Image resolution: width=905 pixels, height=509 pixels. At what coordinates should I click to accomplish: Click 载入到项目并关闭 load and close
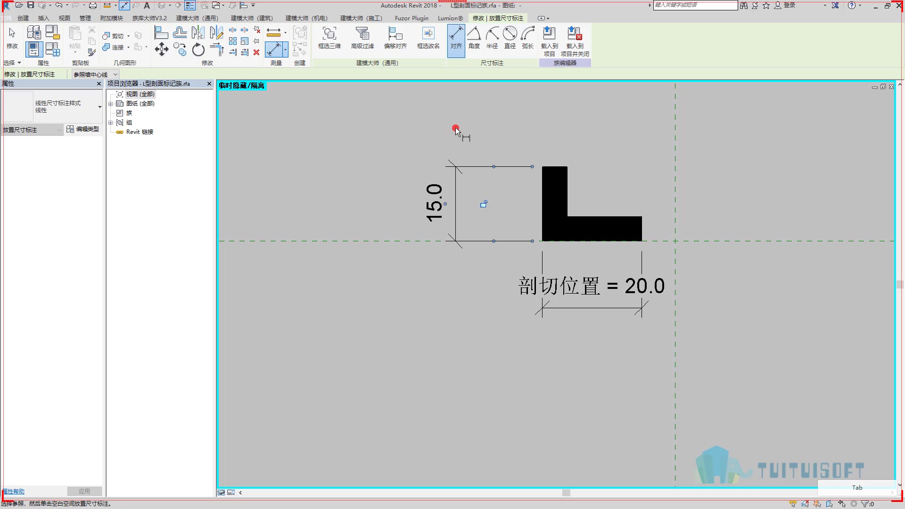pos(575,41)
